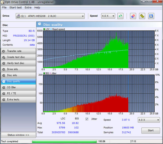Click the Speed value 3.87 X

(126, 120)
